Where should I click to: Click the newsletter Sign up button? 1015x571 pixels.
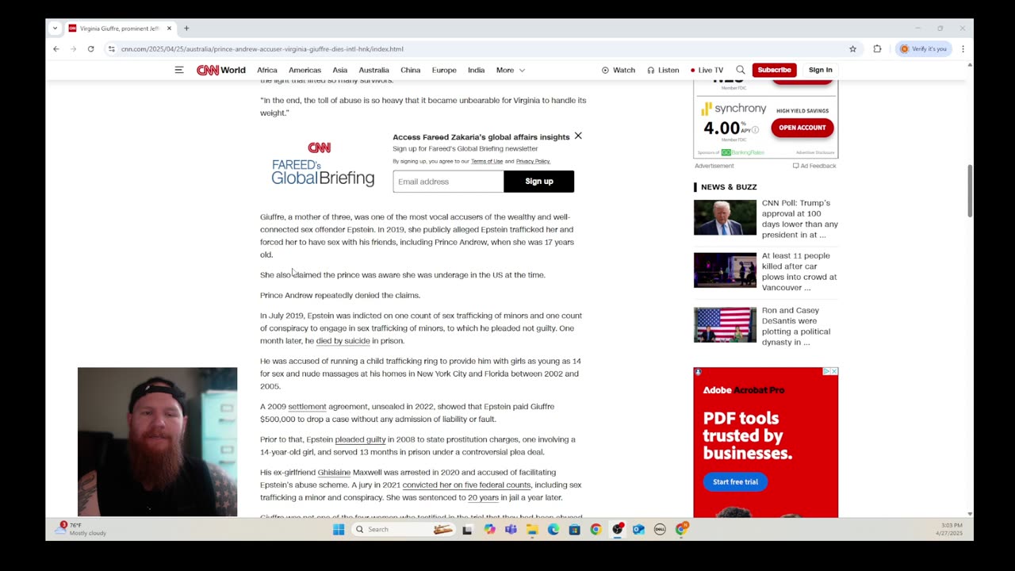tap(538, 182)
